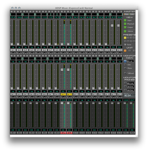Click the highlighted Out 10 channel label

point(69,94)
